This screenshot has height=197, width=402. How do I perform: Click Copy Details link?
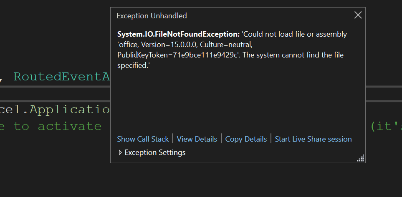(x=246, y=139)
